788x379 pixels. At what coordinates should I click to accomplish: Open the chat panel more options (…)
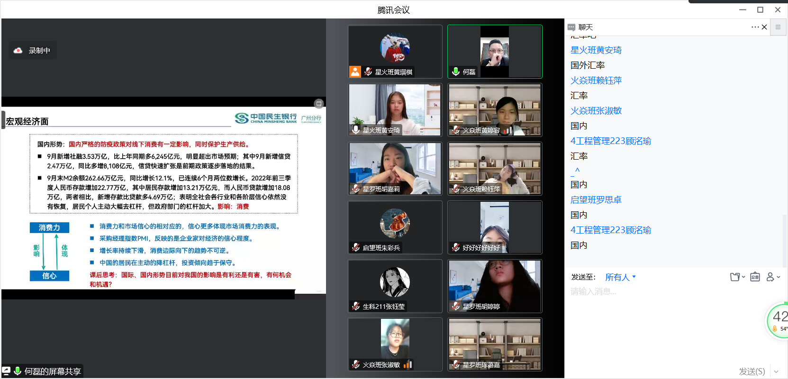pos(754,27)
